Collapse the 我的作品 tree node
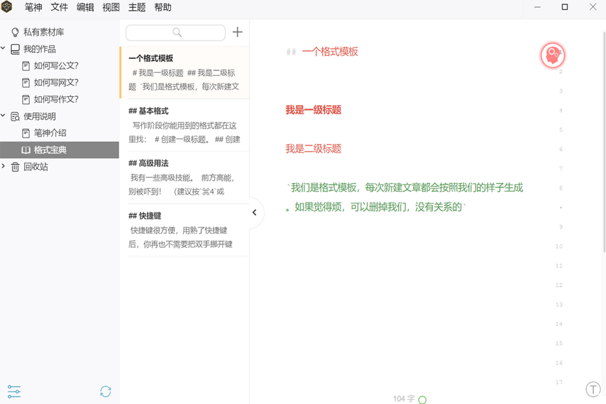 tap(4, 49)
